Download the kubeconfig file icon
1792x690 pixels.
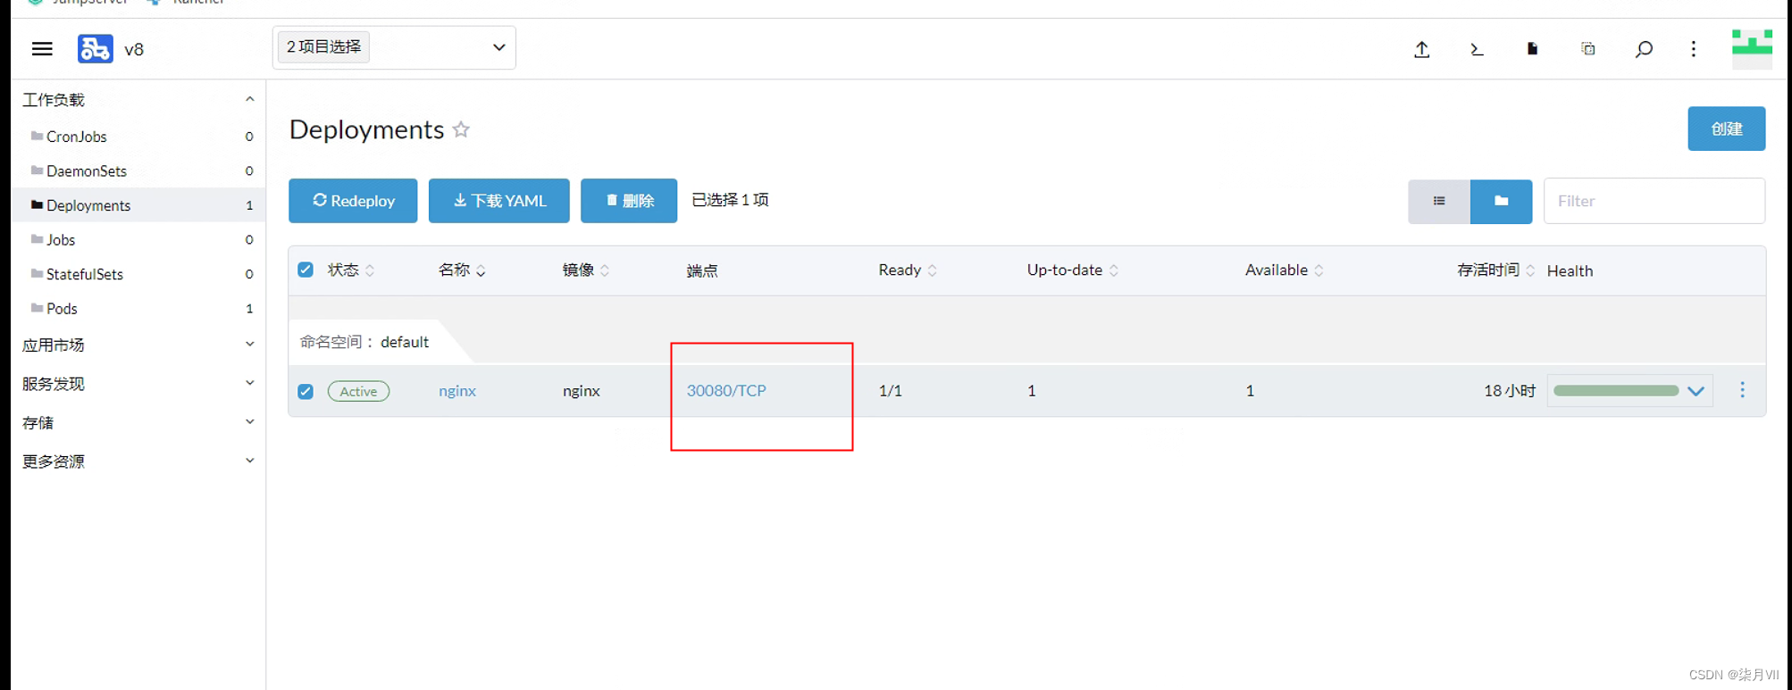(x=1532, y=49)
